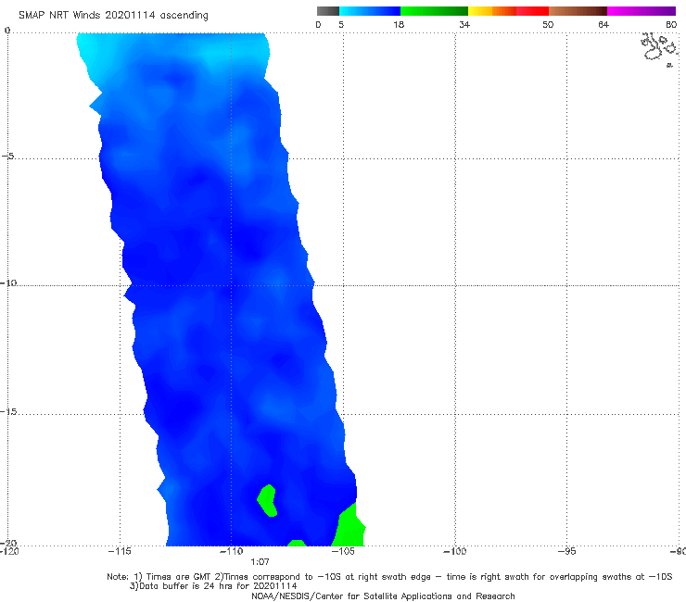Click the latitude label "-15"
Viewport: 686px width, 602px height.
pyautogui.click(x=8, y=411)
